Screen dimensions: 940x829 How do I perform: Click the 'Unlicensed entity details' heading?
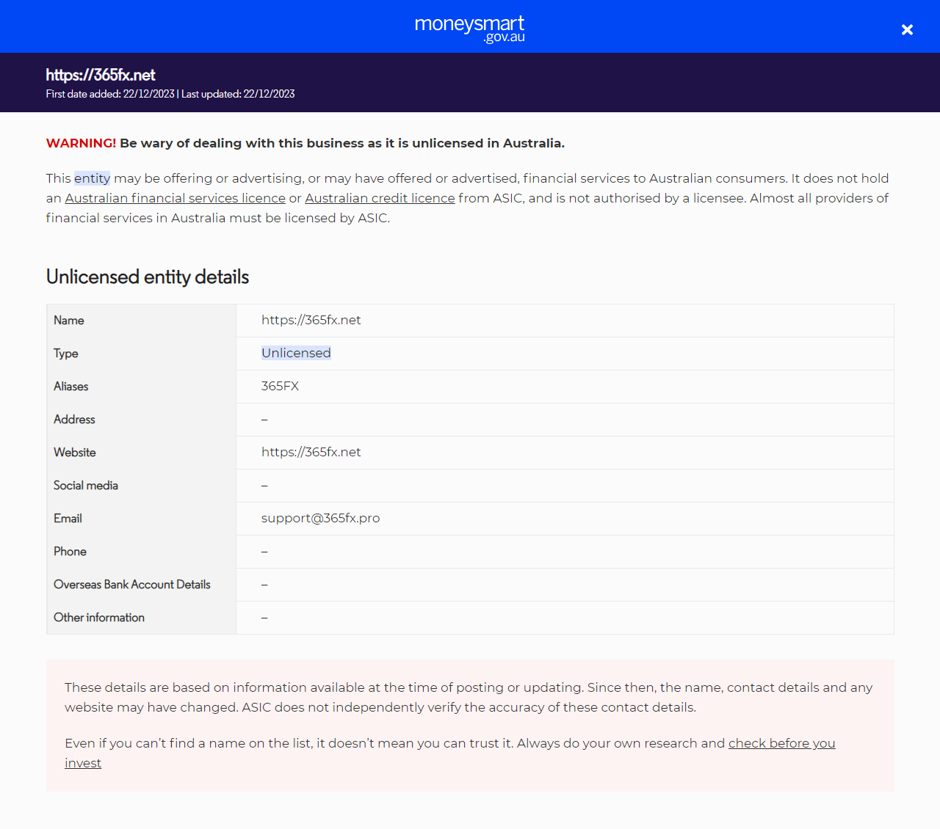pyautogui.click(x=148, y=277)
